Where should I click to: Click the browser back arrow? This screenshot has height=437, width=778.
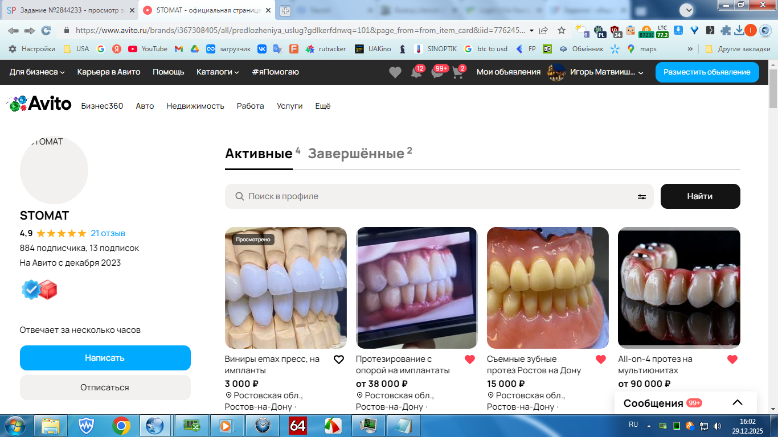[x=13, y=30]
